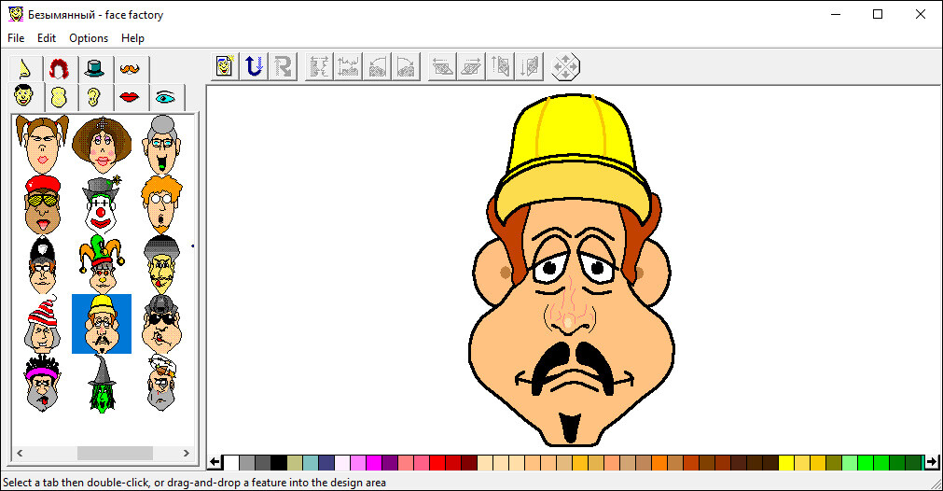The height and width of the screenshot is (491, 943).
Task: Open the Nose features tab
Action: (x=25, y=69)
